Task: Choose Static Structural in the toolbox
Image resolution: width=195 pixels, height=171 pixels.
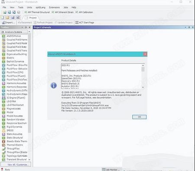Action: point(15,138)
